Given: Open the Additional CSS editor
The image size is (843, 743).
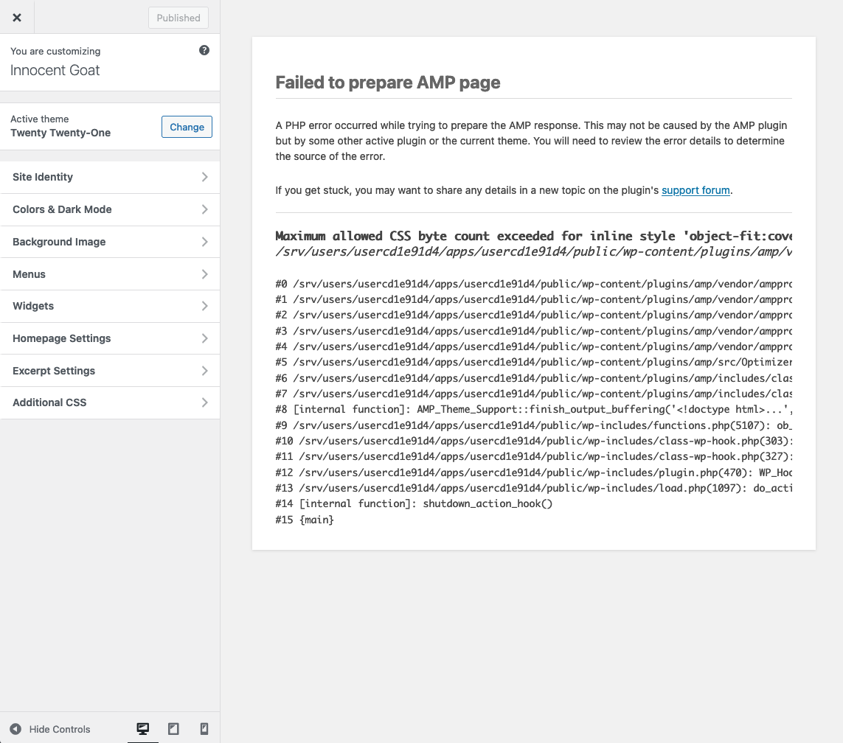Looking at the screenshot, I should 110,402.
